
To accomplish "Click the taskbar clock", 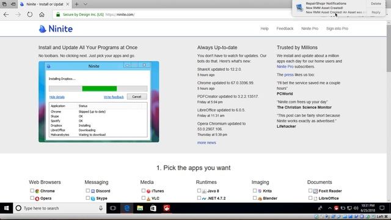I will pyautogui.click(x=368, y=208).
